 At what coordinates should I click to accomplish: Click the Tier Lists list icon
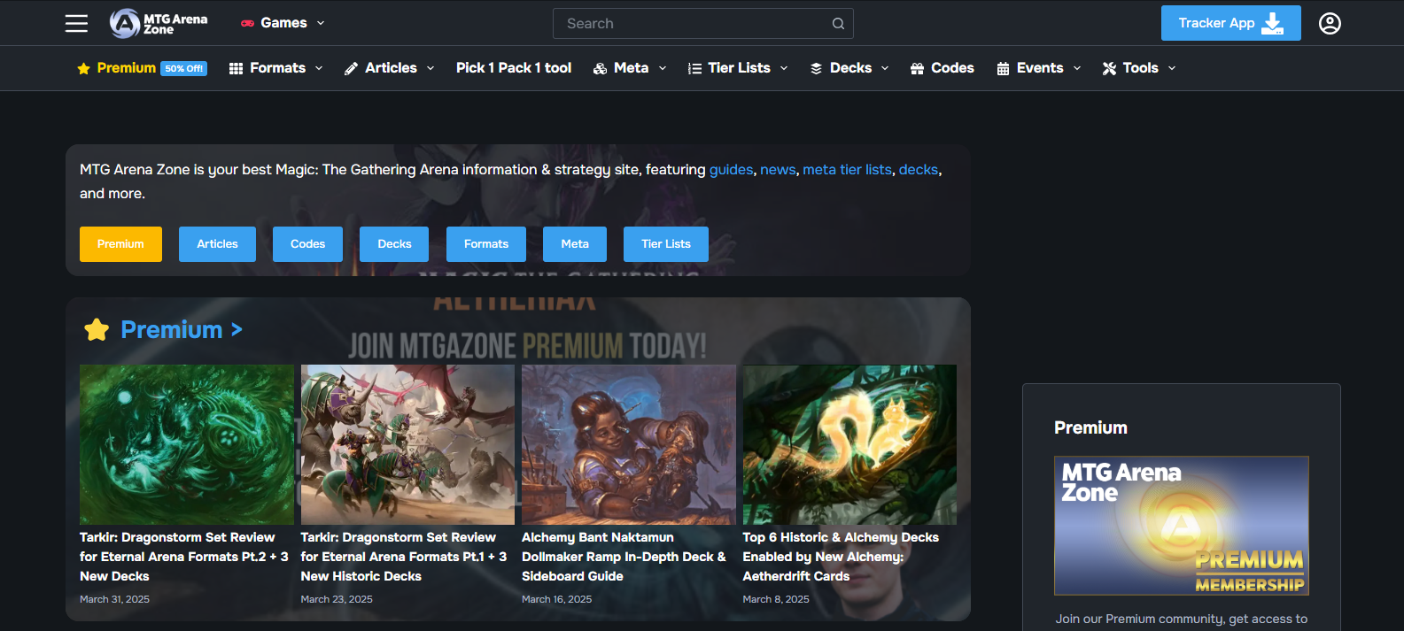(x=694, y=68)
